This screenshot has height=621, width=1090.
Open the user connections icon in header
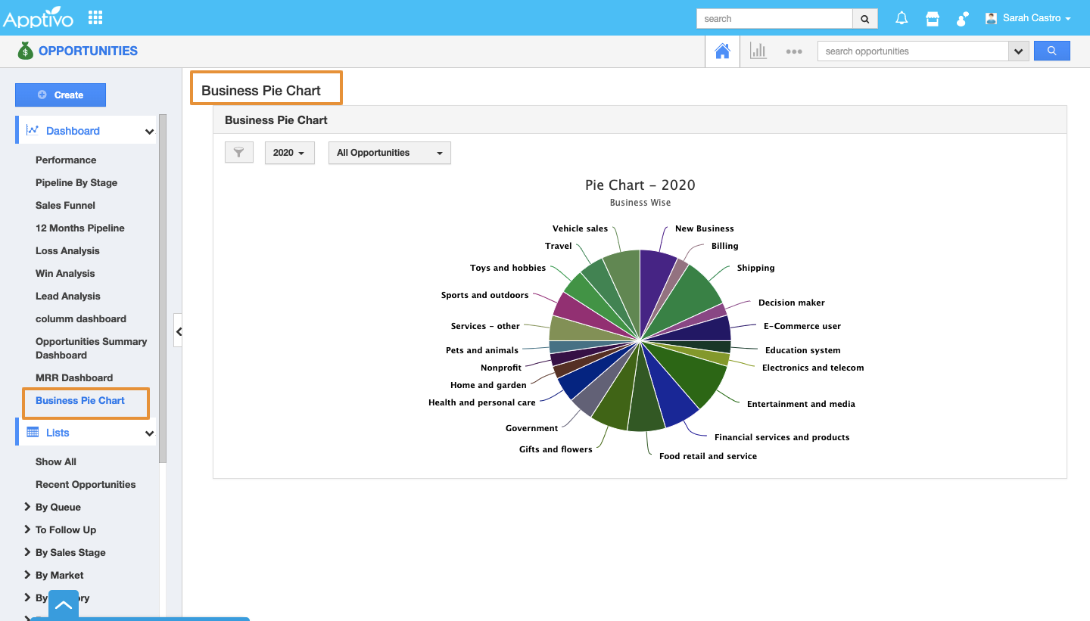(x=963, y=18)
